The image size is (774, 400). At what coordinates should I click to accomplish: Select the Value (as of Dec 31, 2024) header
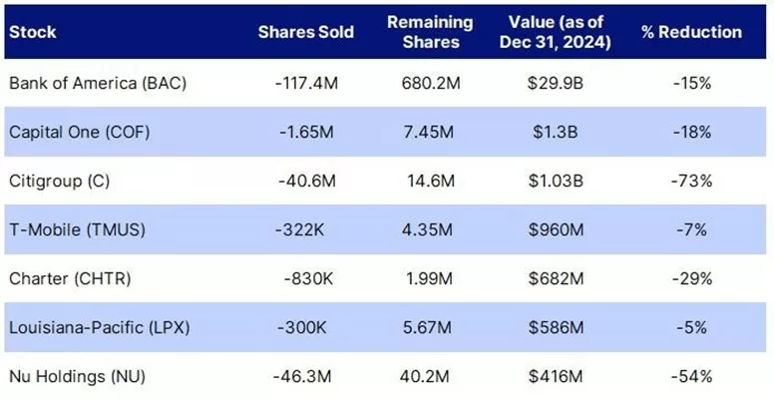(x=556, y=32)
